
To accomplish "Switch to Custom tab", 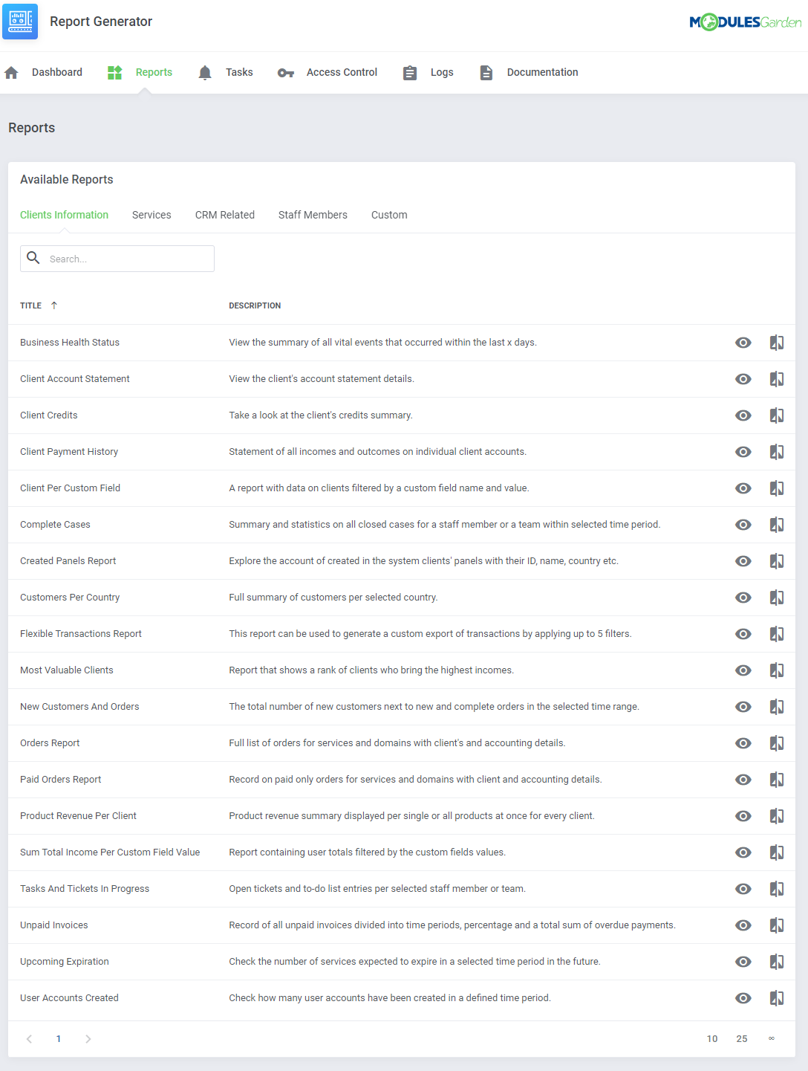I will tap(389, 215).
